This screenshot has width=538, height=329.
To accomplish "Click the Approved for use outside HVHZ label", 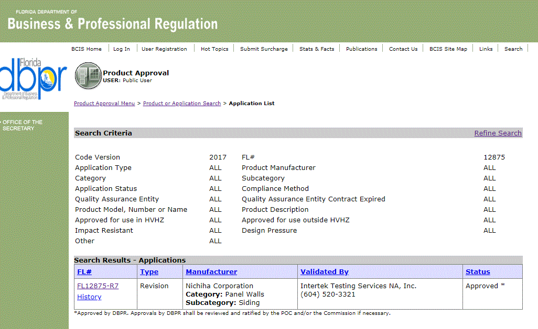I will coord(295,220).
